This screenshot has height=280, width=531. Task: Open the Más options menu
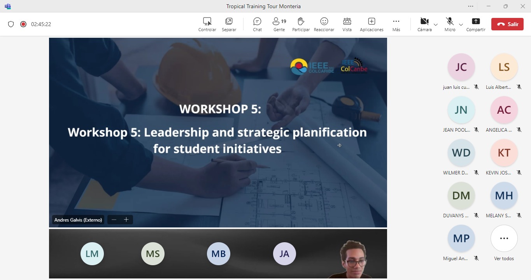pyautogui.click(x=396, y=24)
